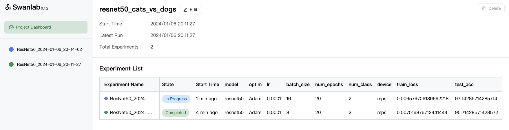Click the Experiment Name column header

pyautogui.click(x=124, y=84)
